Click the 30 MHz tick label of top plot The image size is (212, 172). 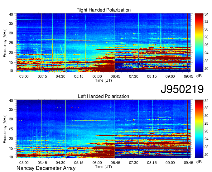tap(11, 33)
